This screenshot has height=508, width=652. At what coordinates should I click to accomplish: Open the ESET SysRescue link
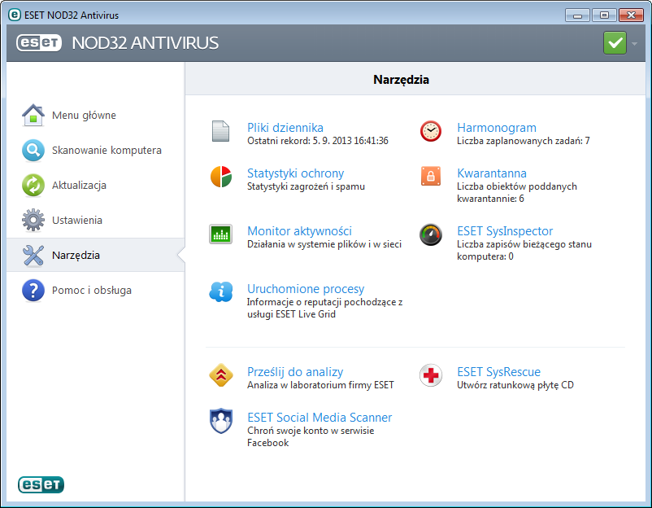[498, 371]
